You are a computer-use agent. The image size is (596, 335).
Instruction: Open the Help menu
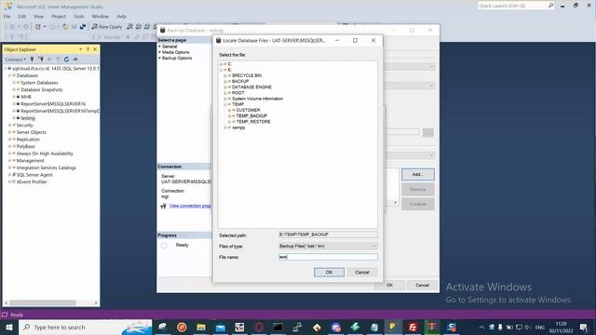[121, 17]
